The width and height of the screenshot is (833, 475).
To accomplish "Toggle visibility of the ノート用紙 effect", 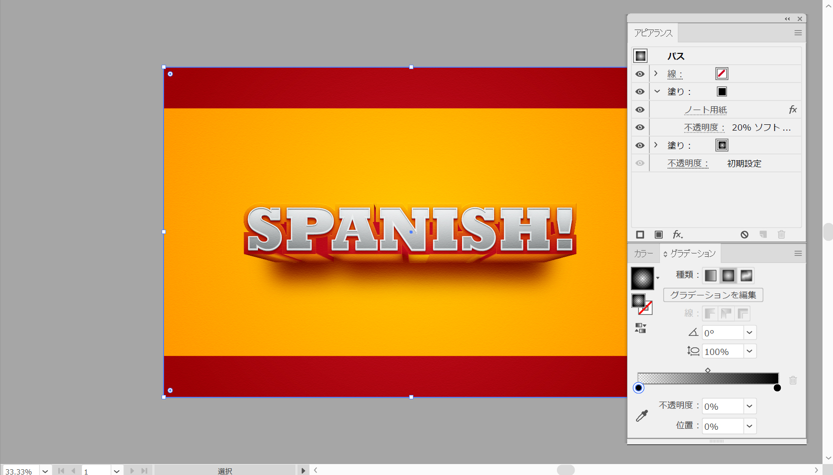I will [640, 110].
